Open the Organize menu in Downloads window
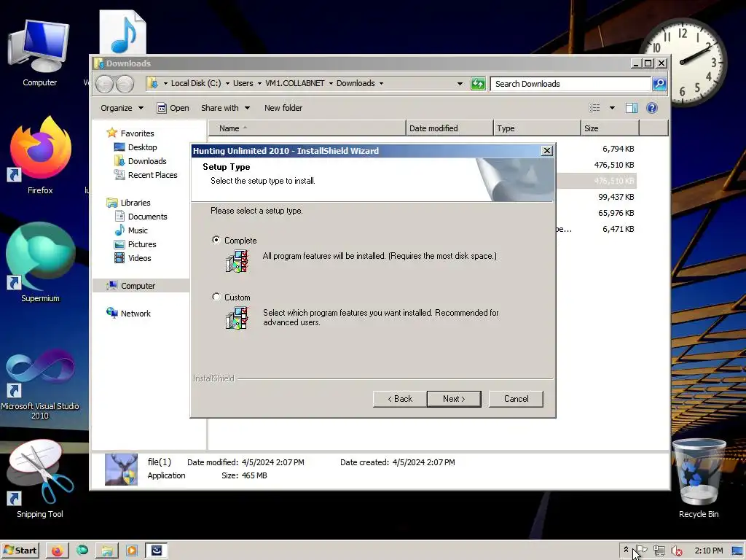 coord(122,108)
